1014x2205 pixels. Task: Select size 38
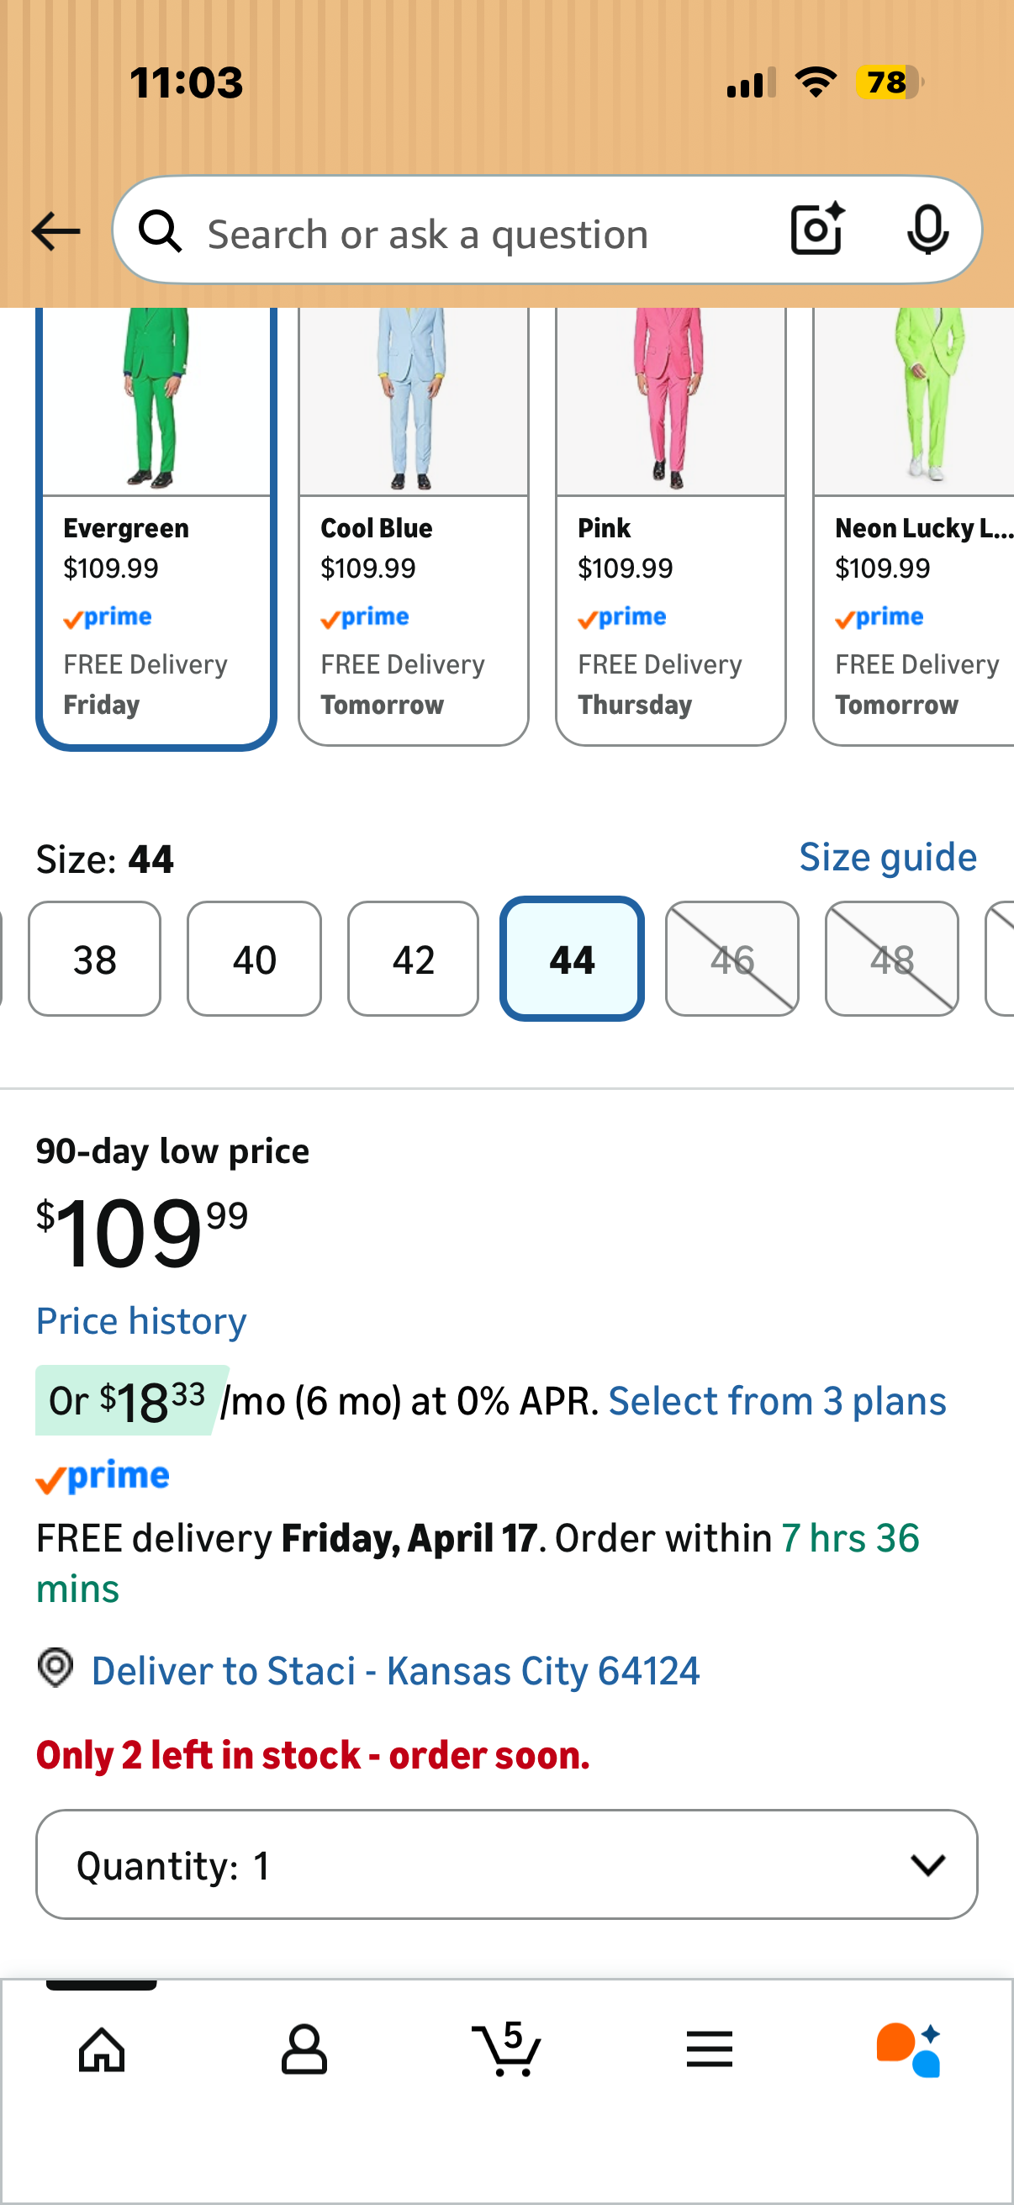tap(94, 959)
